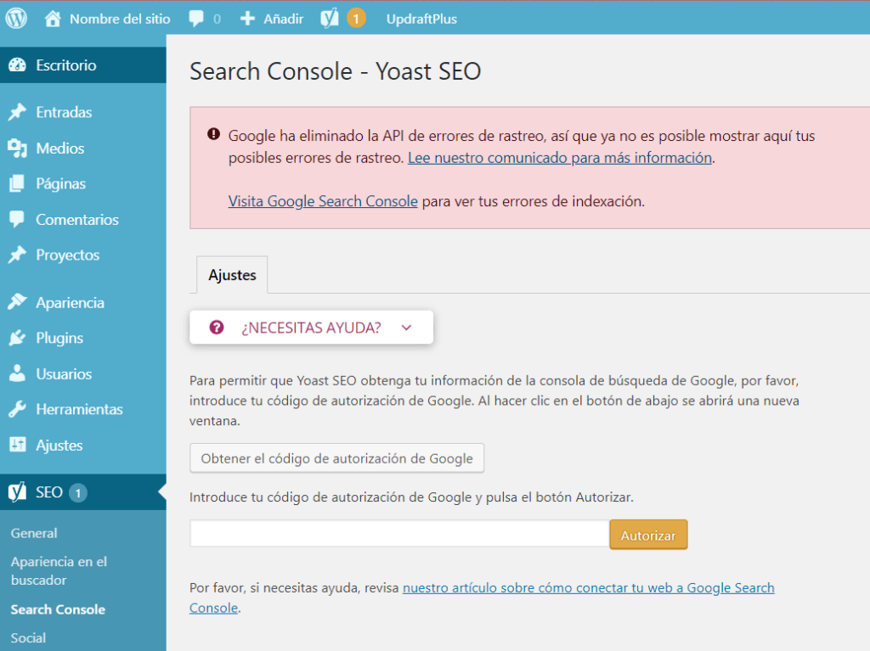Click the WordPress logo icon
This screenshot has height=651, width=870.
17,19
